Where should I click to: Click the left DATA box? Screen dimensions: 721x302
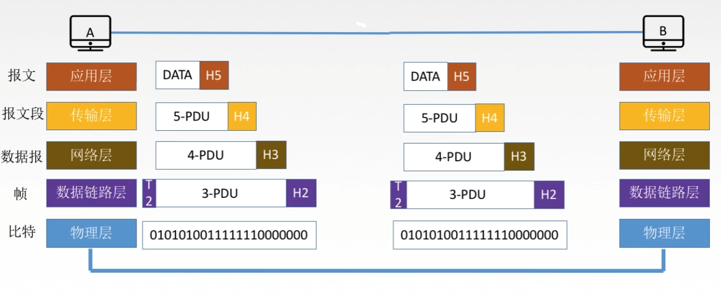(178, 75)
